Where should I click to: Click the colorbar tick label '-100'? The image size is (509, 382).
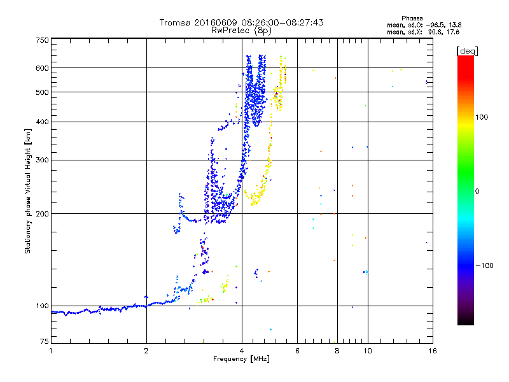coord(485,265)
